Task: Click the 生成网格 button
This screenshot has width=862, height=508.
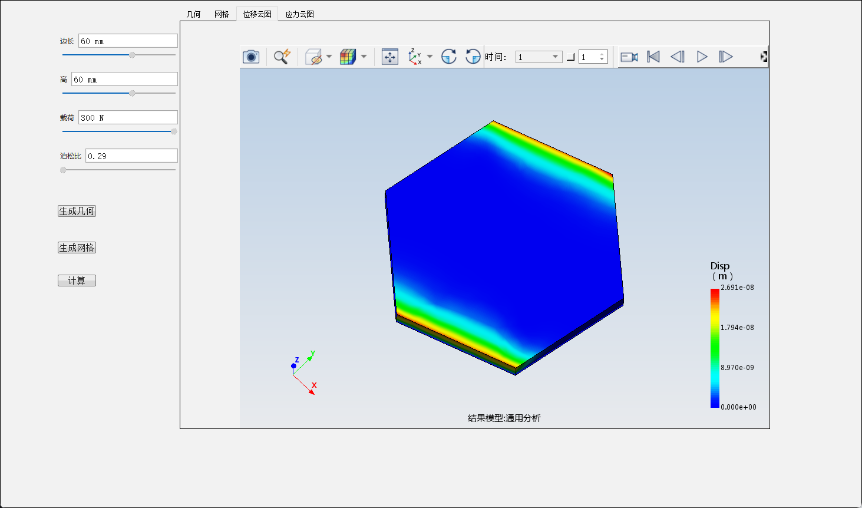Action: [x=77, y=248]
